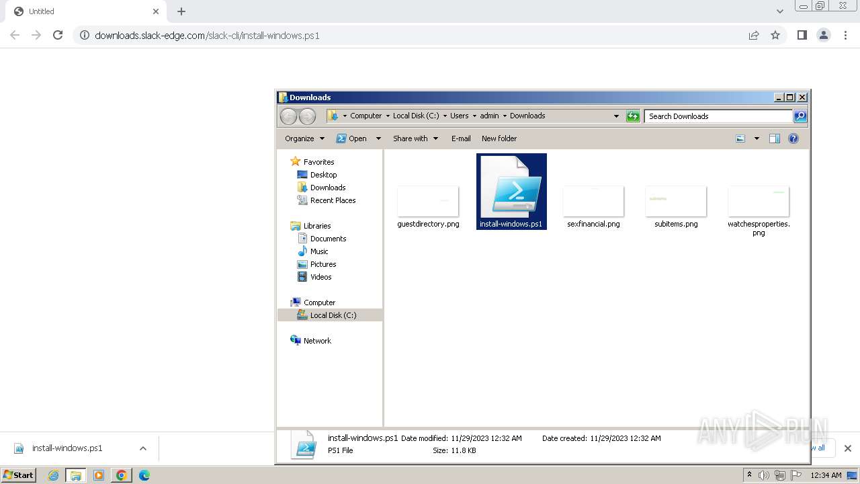Click install-windows.ps1 in Chrome download bar
The height and width of the screenshot is (484, 860).
pyautogui.click(x=68, y=448)
